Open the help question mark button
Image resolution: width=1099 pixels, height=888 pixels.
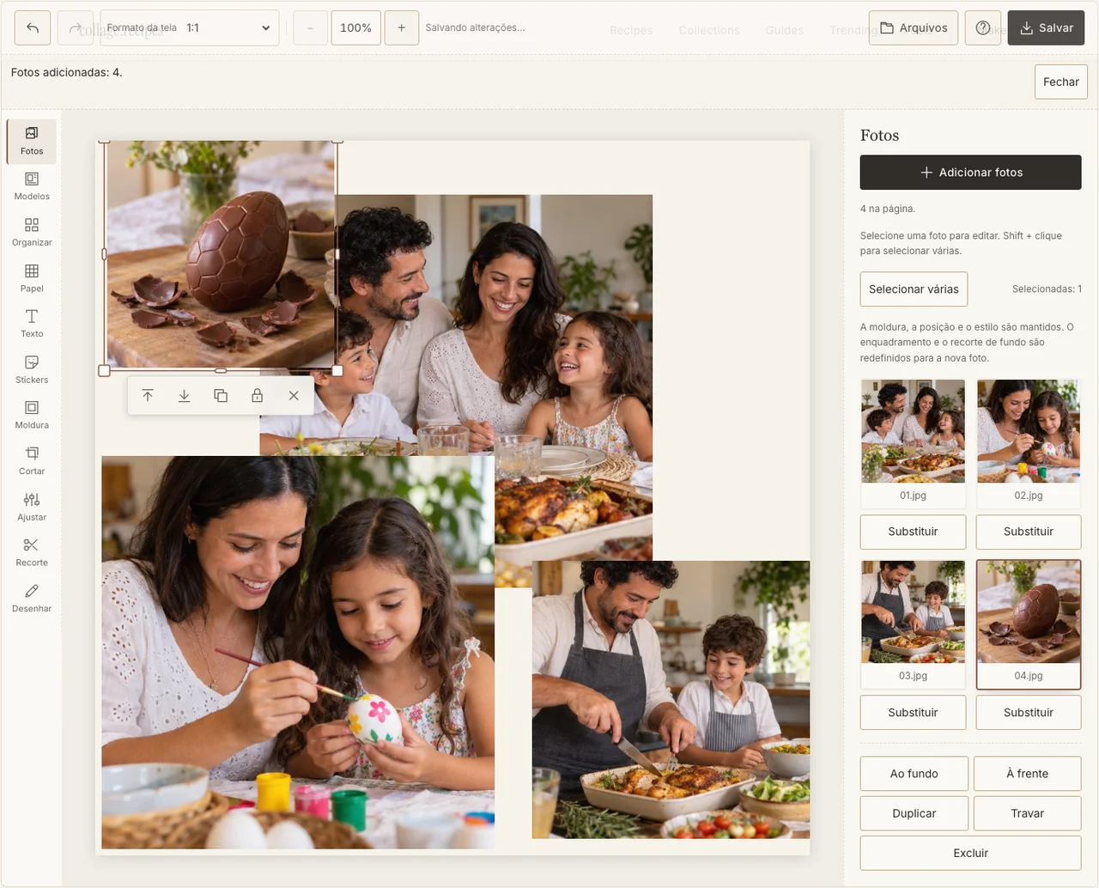point(983,27)
